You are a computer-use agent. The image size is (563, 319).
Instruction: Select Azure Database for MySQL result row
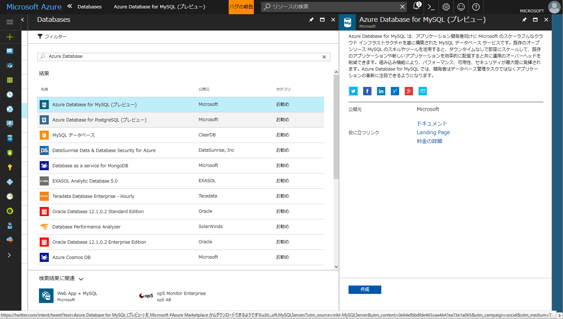click(181, 104)
